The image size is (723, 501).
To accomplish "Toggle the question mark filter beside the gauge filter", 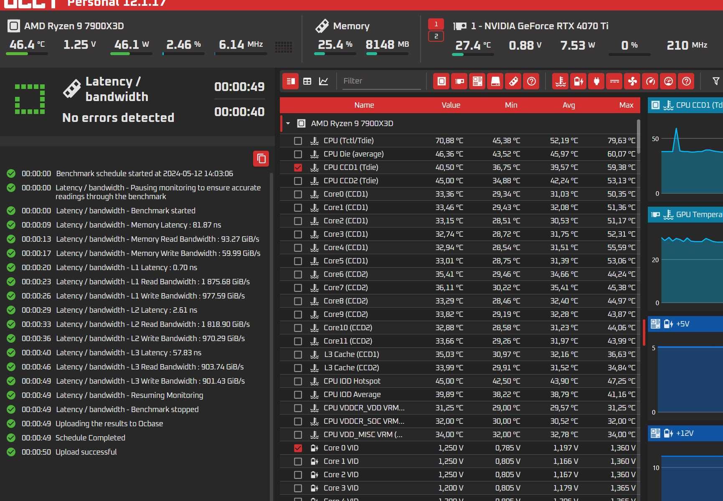I will [686, 81].
